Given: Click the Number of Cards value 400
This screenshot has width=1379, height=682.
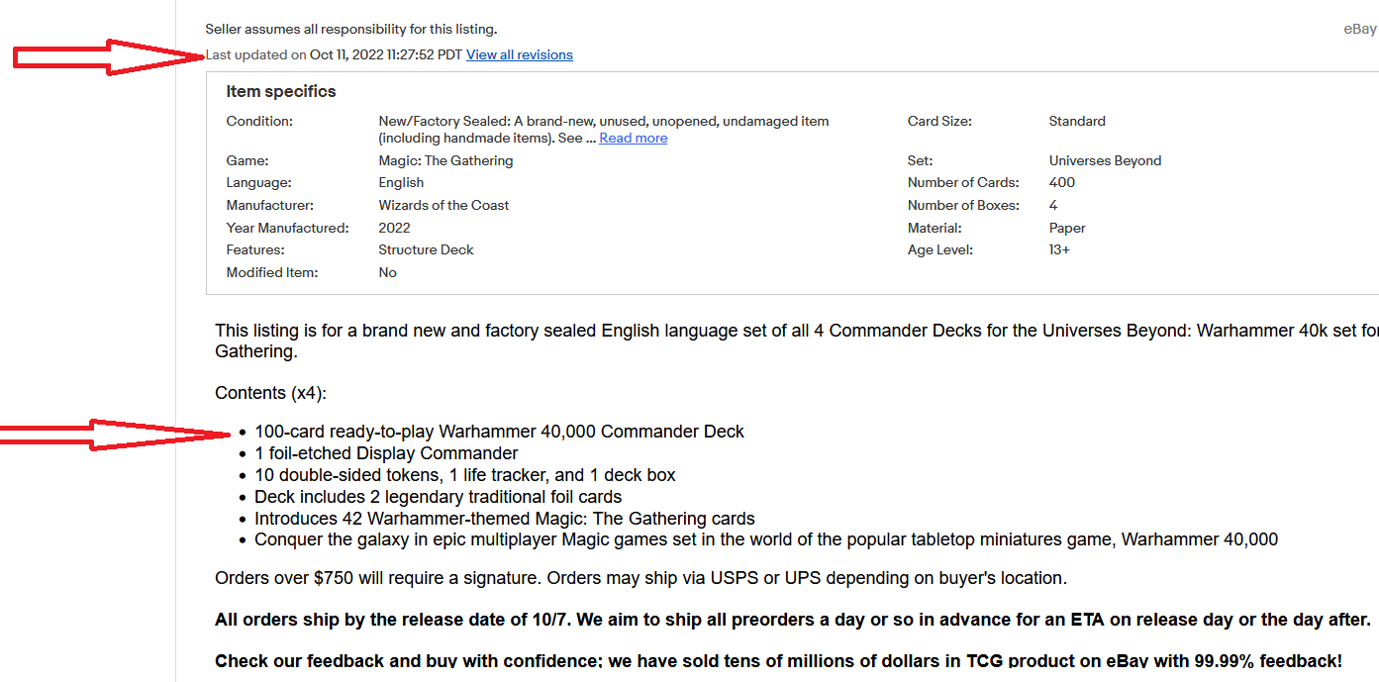Looking at the screenshot, I should click(x=1061, y=182).
